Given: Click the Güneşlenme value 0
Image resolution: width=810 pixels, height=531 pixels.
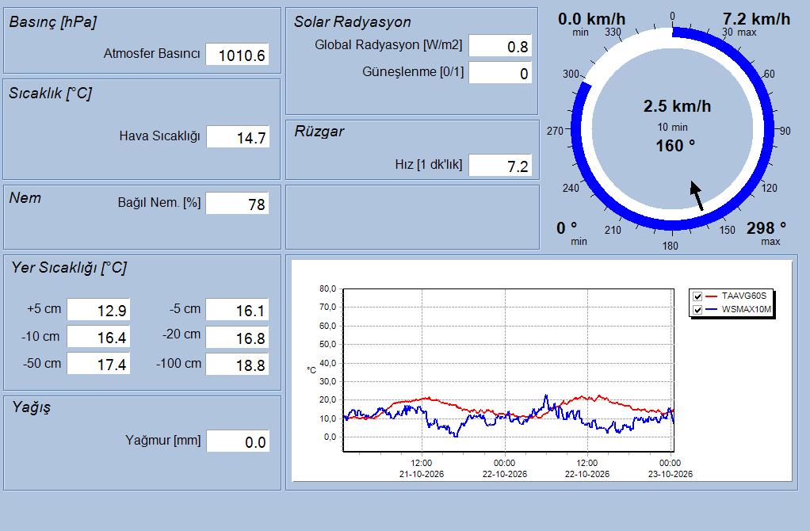Looking at the screenshot, I should click(500, 73).
